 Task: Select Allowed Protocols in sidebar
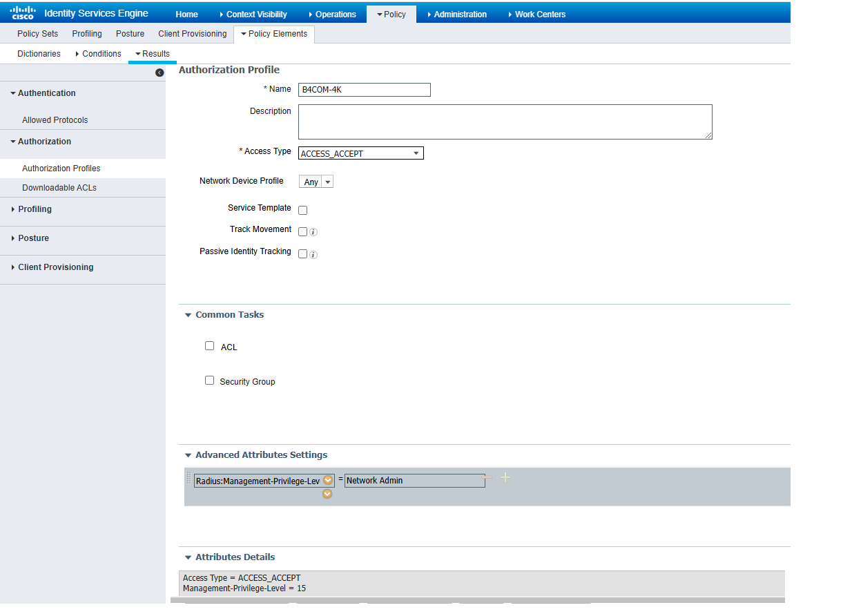(x=55, y=120)
